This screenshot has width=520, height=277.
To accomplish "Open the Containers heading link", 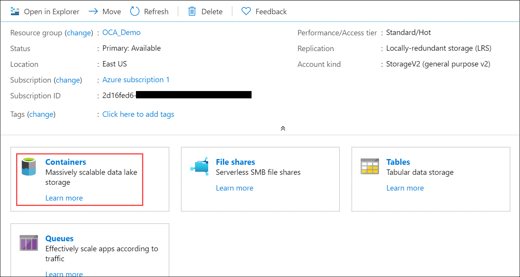I will (x=66, y=162).
